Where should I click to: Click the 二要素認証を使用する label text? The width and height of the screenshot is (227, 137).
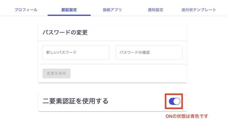[76, 101]
